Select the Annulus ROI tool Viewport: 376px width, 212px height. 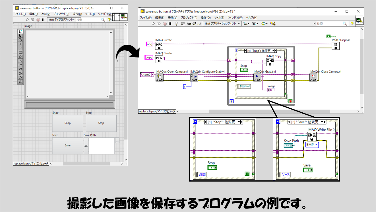pos(20,82)
